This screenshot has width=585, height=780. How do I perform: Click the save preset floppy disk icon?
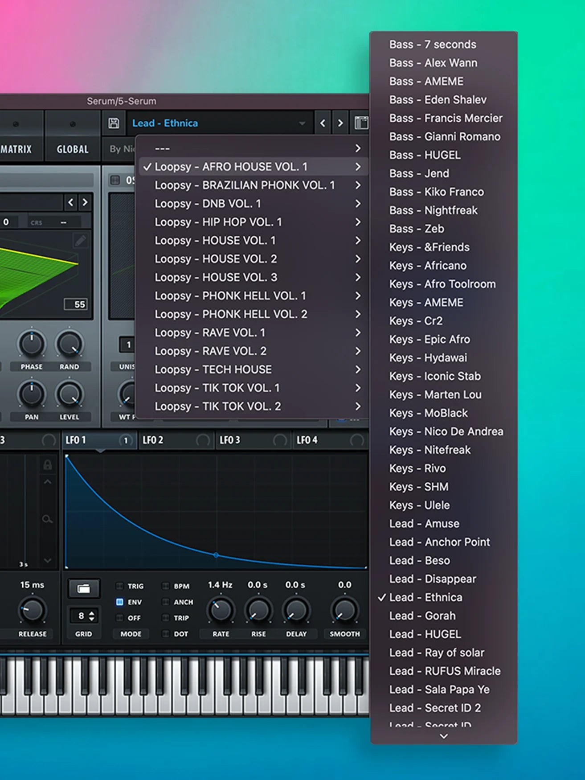tap(114, 123)
